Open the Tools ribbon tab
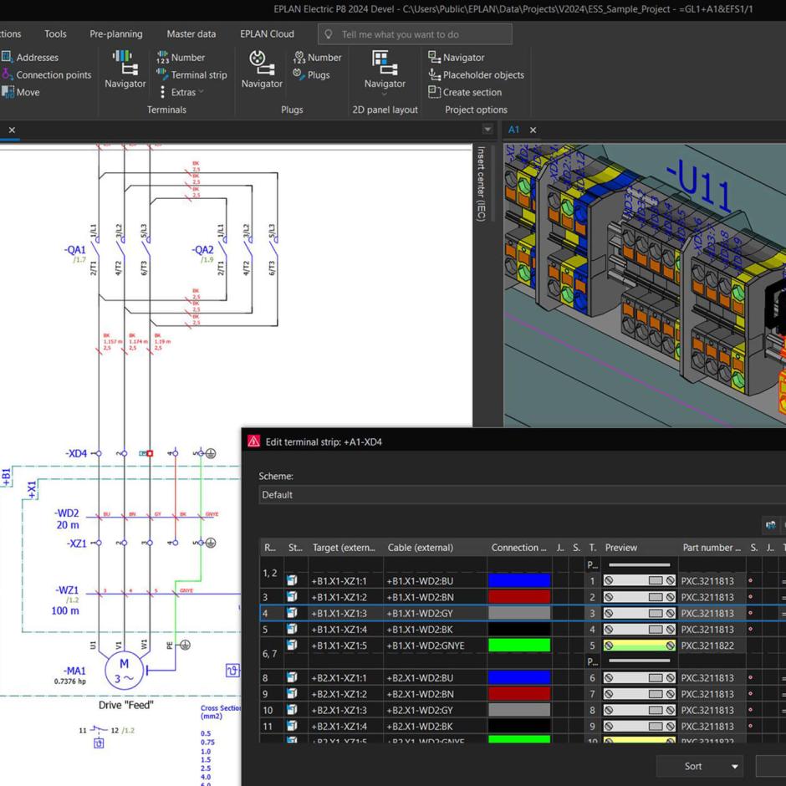Viewport: 786px width, 786px height. pos(55,33)
